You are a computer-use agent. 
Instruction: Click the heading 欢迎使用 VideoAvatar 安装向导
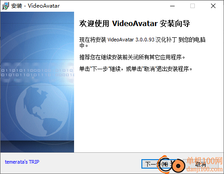[x=135, y=23]
